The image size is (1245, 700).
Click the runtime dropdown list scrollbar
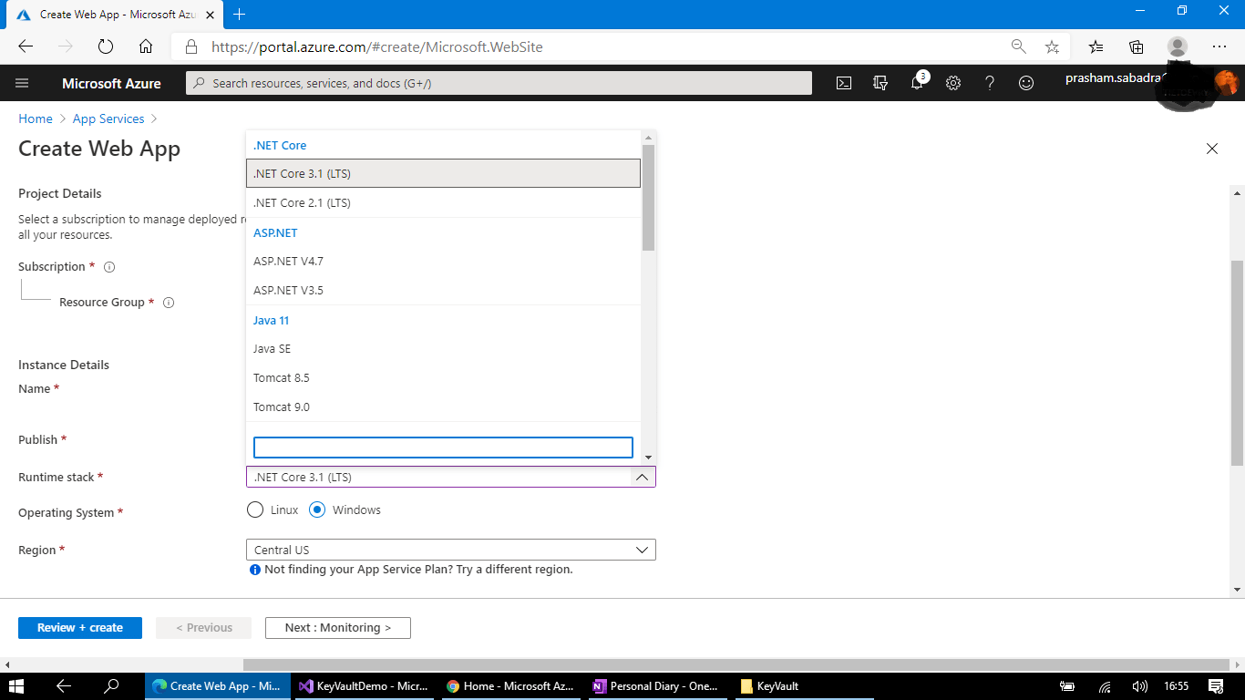(648, 198)
